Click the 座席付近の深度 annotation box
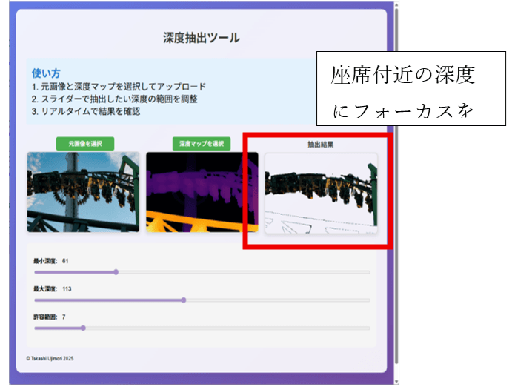The width and height of the screenshot is (512, 390). [x=411, y=88]
